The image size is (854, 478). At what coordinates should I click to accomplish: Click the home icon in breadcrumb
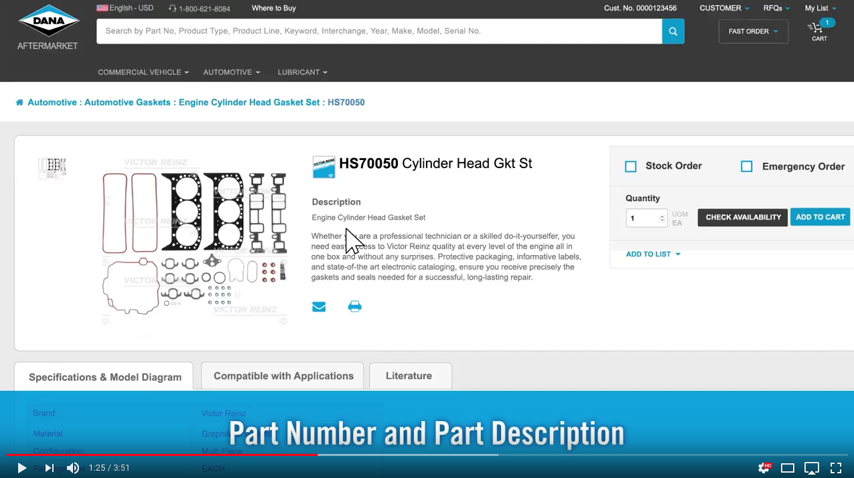click(19, 102)
